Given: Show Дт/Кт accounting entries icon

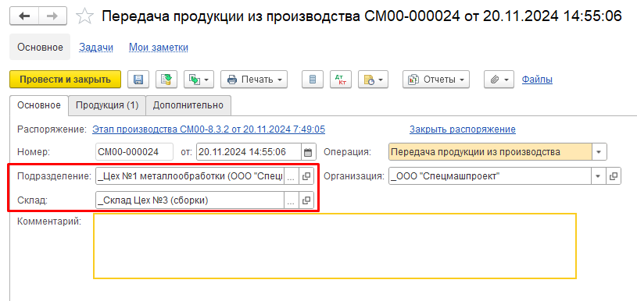Looking at the screenshot, I should click(341, 80).
